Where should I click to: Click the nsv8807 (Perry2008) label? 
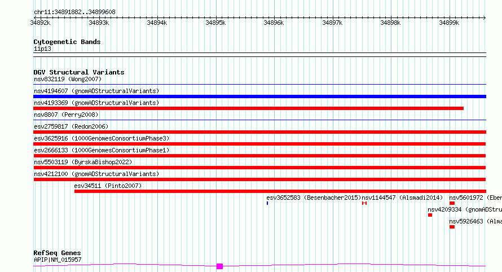coord(66,115)
